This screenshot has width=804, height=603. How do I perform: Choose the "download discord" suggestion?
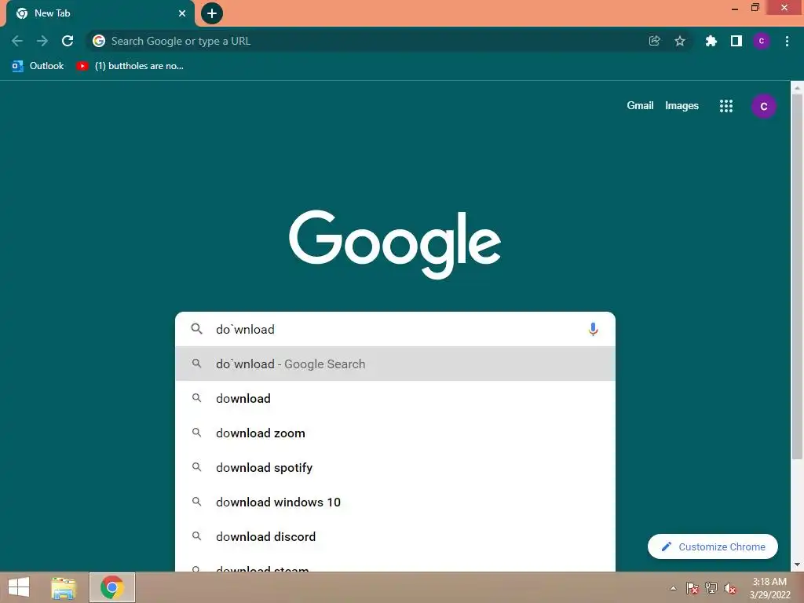pyautogui.click(x=395, y=536)
